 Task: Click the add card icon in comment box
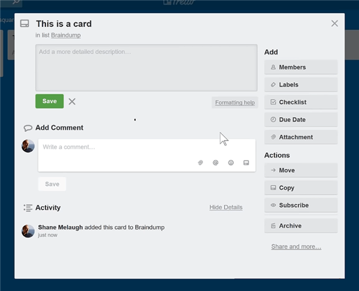pos(246,163)
